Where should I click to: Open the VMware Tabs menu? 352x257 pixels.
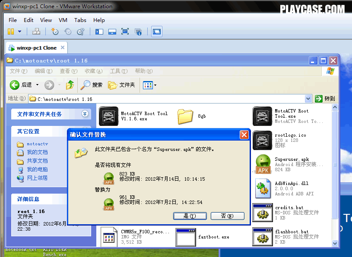point(80,20)
